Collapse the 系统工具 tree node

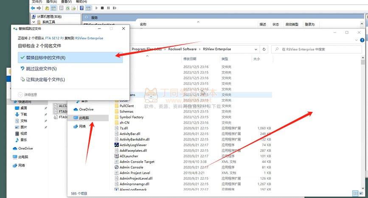[34, 22]
